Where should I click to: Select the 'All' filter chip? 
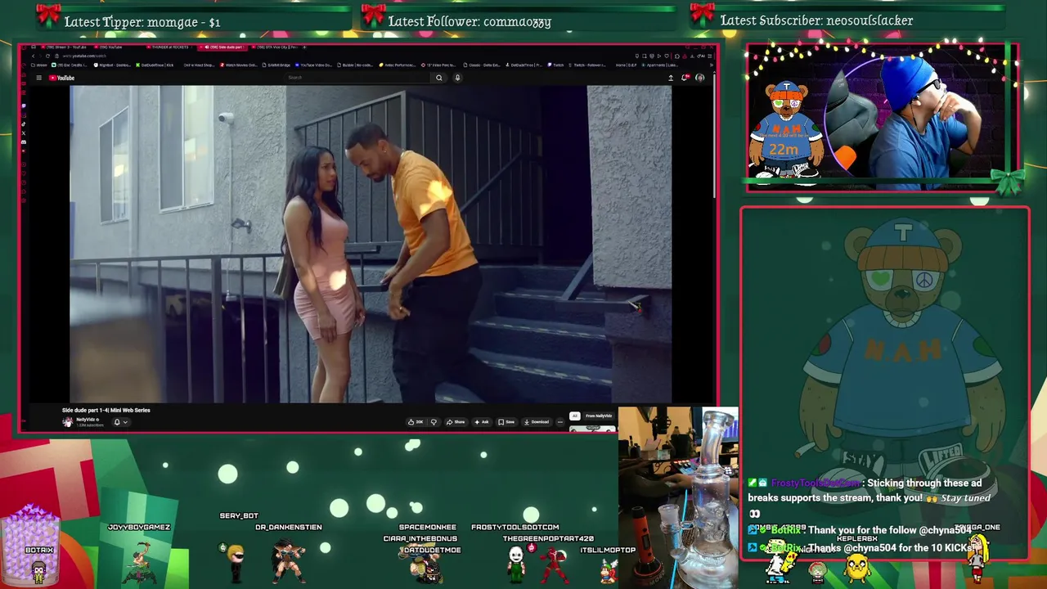(x=574, y=416)
